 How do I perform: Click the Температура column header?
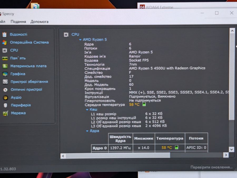(170, 138)
